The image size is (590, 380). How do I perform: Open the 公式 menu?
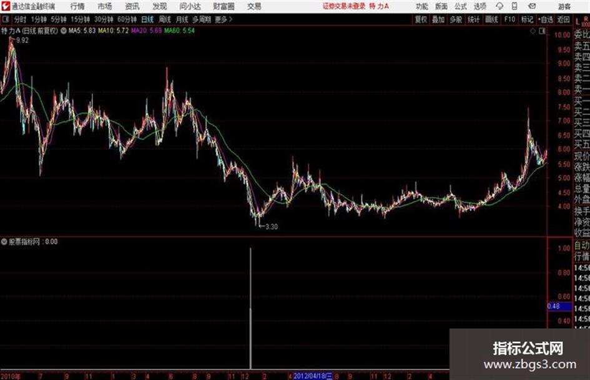pos(460,6)
